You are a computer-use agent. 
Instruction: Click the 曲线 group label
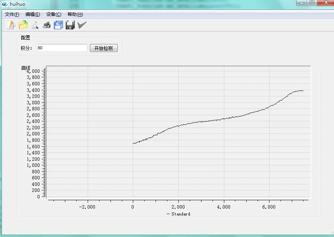click(26, 68)
